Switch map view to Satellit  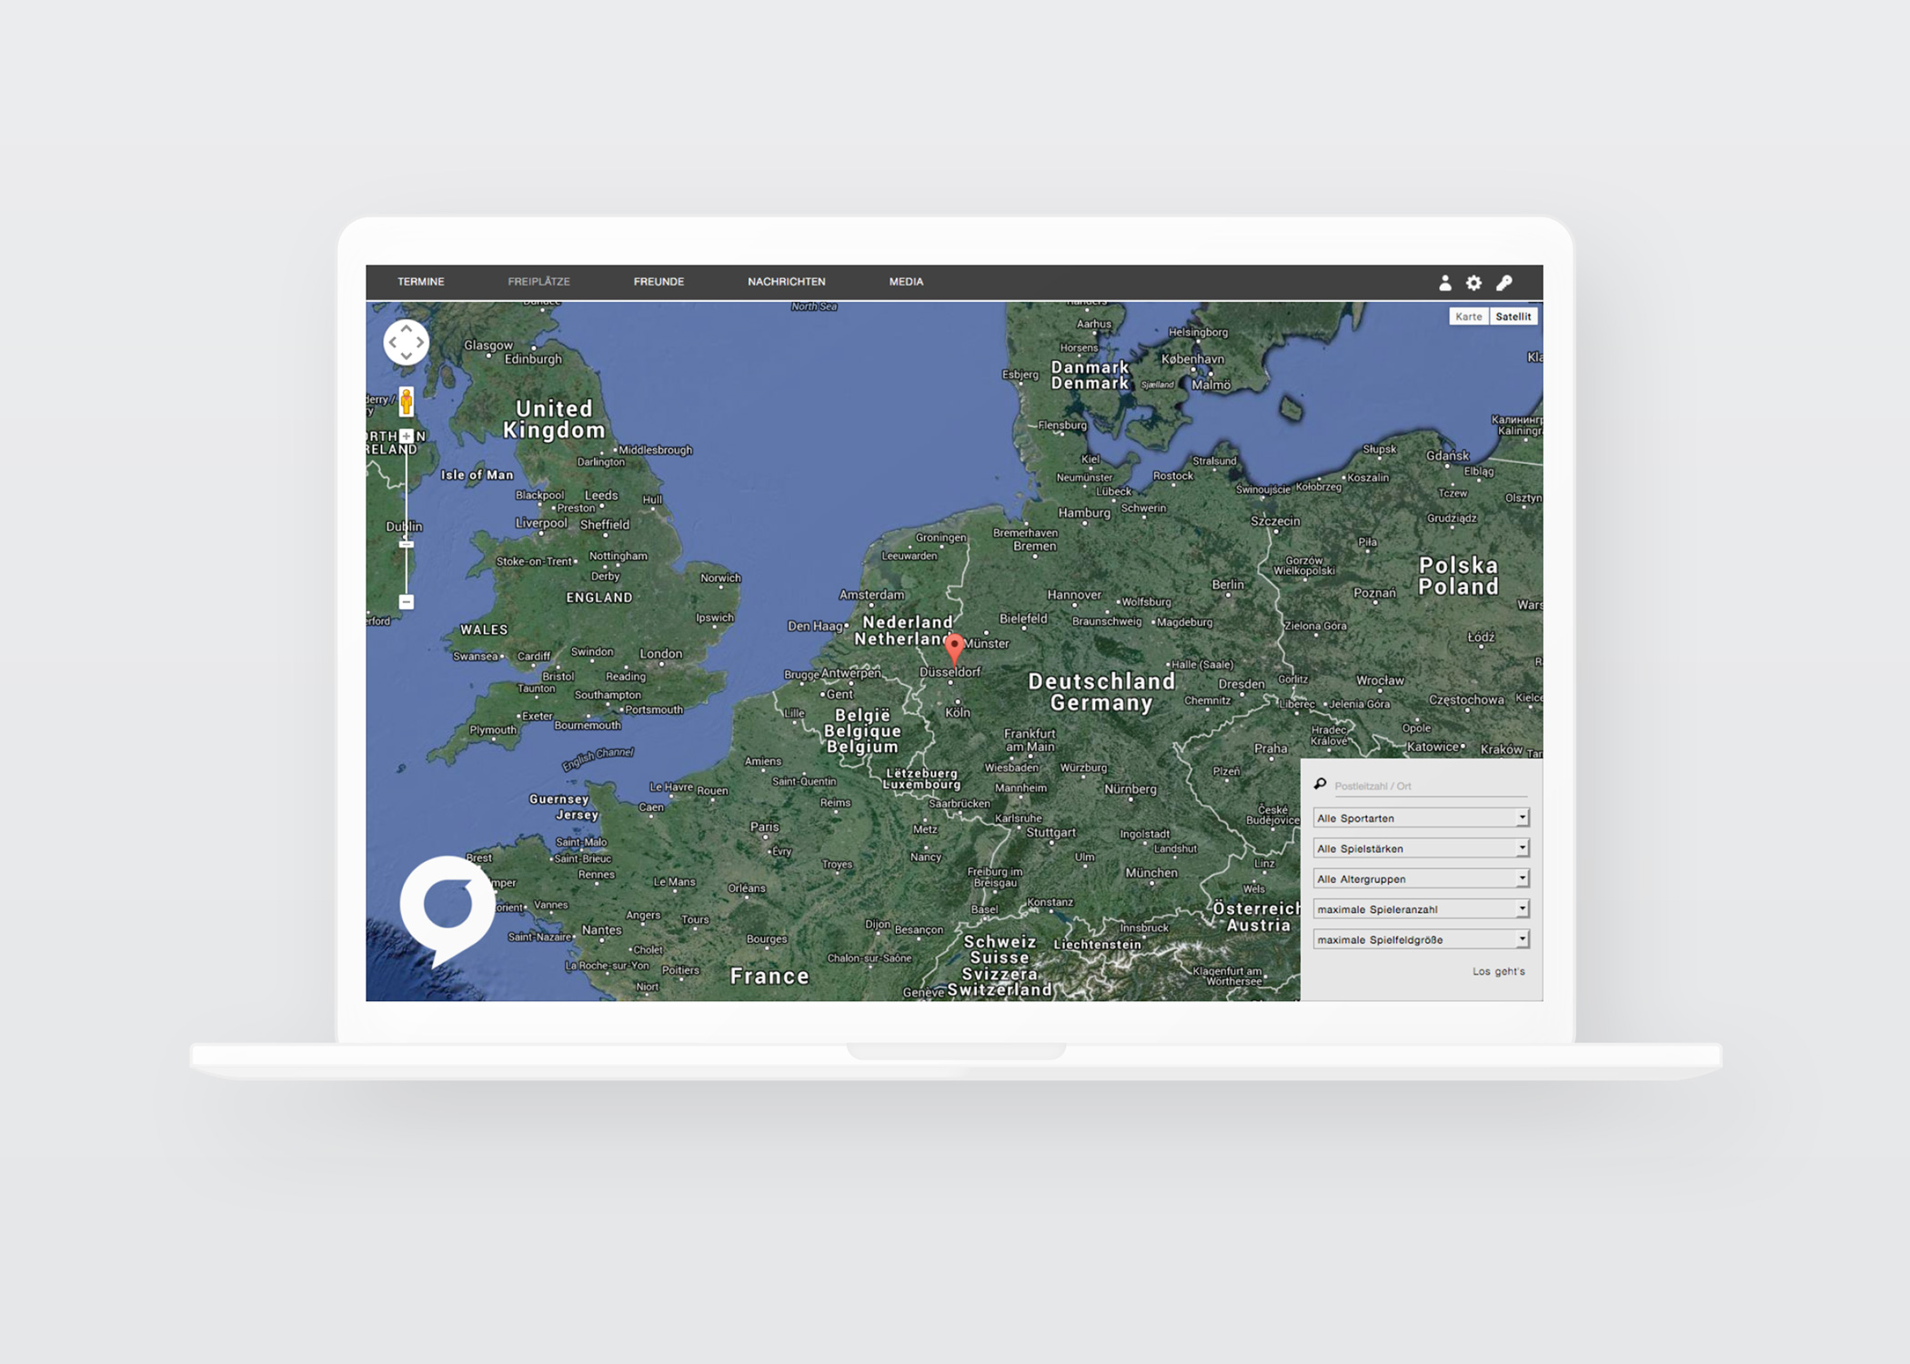click(1513, 316)
